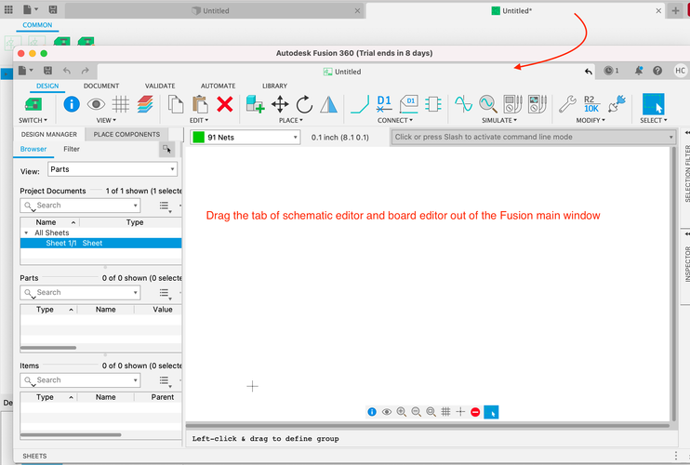The height and width of the screenshot is (465, 690).
Task: Click Zoom Out on the bottom canvas toolbar
Action: [x=416, y=412]
